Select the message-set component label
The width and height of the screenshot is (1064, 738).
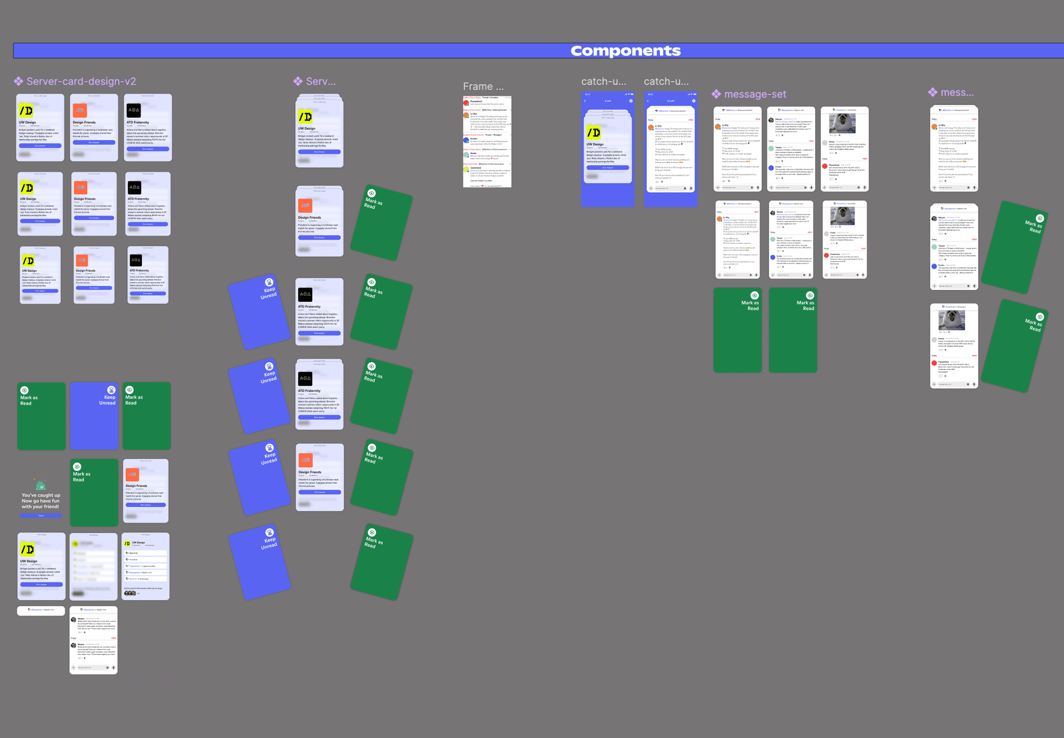coord(755,94)
